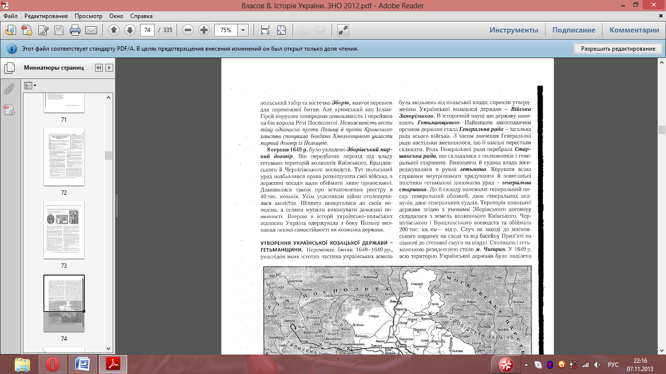Open the Инструменты pane
Screen dimensions: 666x374
pyautogui.click(x=514, y=30)
